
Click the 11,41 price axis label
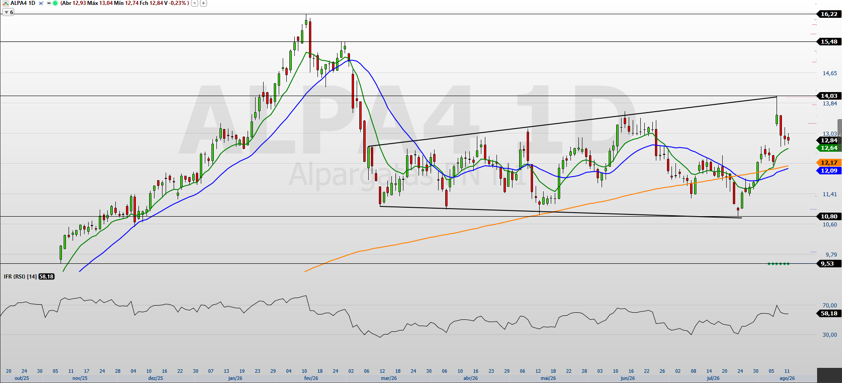tap(830, 194)
